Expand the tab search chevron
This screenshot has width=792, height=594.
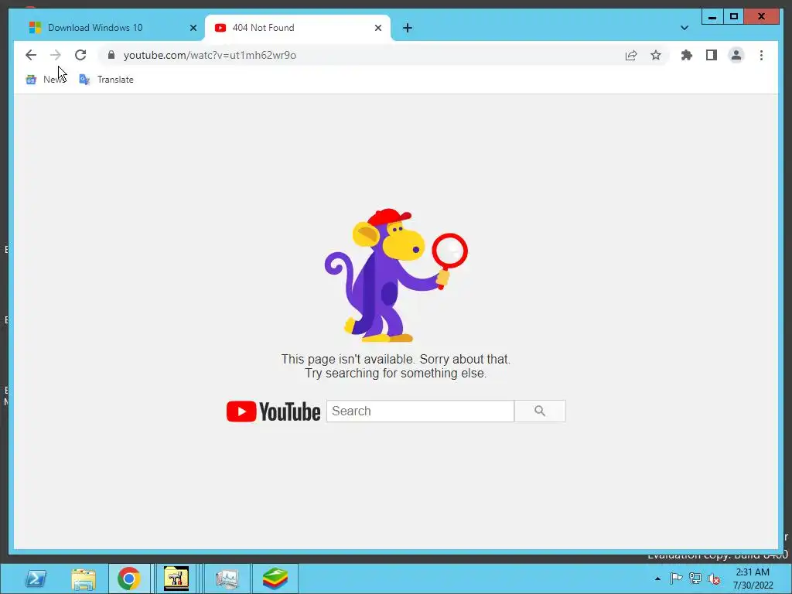coord(684,28)
